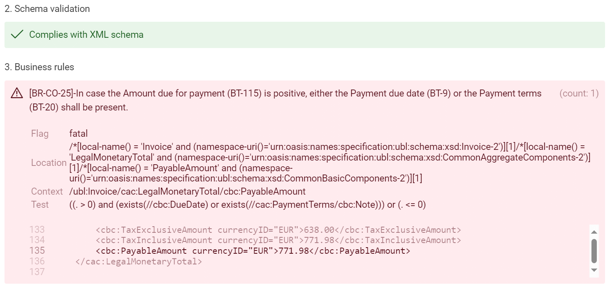The image size is (612, 287).
Task: Click the warning triangle icon beside BR-CO-25
Action: pos(17,94)
